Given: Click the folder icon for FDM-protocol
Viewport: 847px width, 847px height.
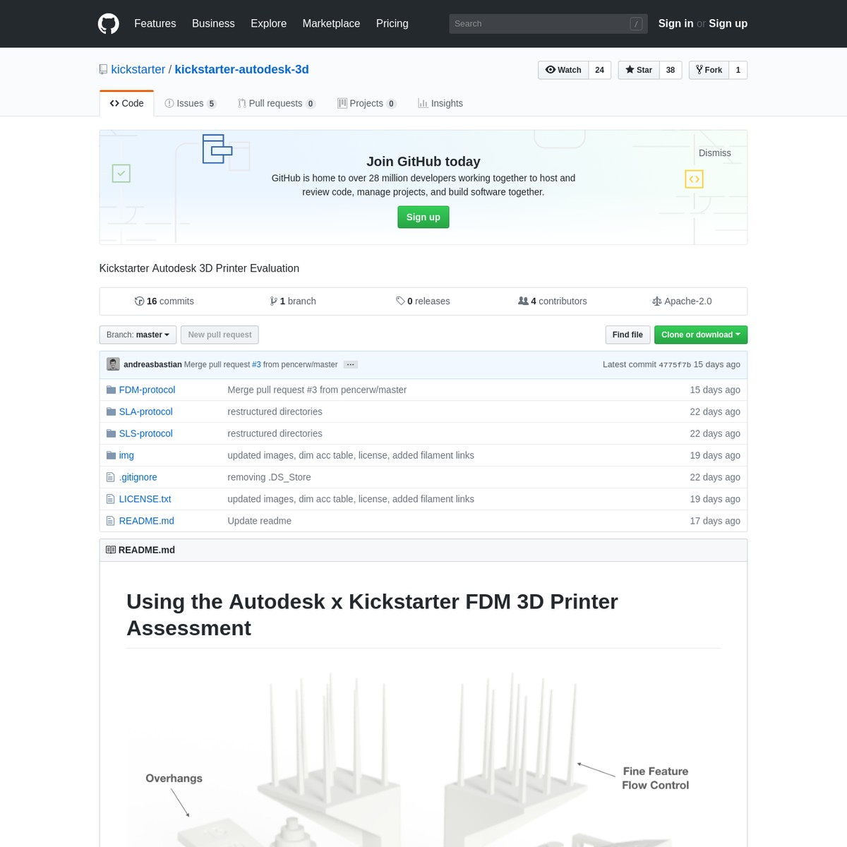Looking at the screenshot, I should tap(111, 390).
